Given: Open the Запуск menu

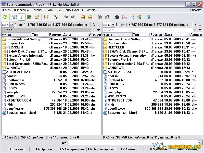Looking at the screenshot, I should coord(90,10).
